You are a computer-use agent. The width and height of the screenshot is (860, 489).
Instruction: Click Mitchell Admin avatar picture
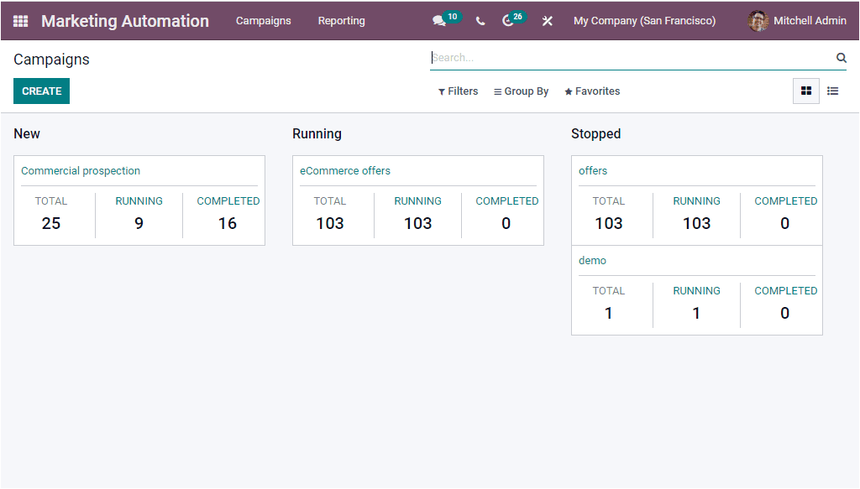(758, 21)
